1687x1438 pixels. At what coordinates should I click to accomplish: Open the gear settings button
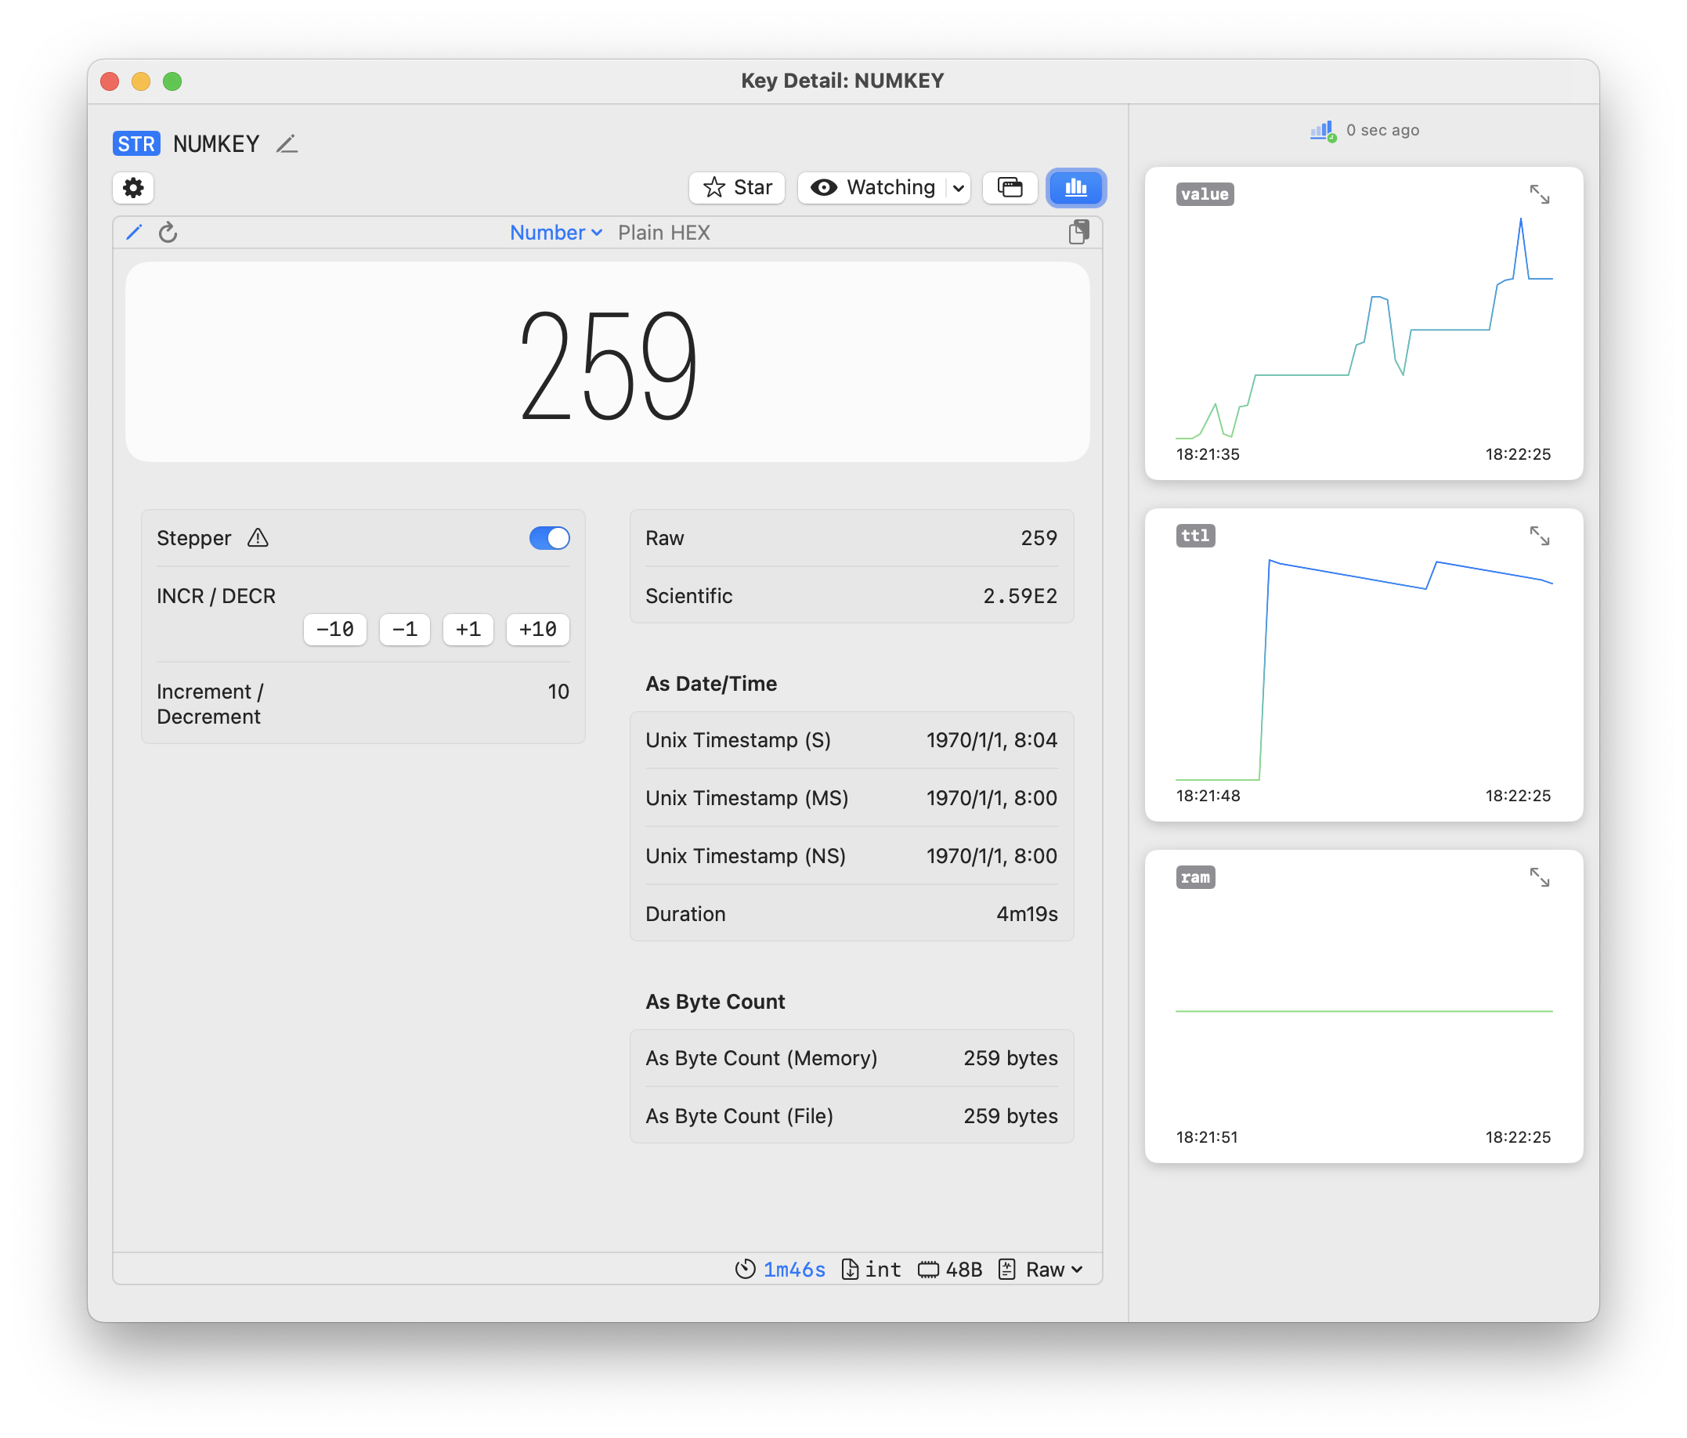(132, 188)
